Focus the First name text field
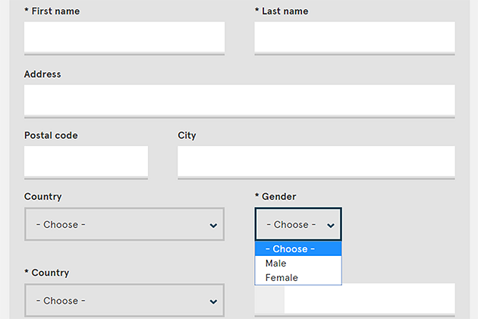Screen dimensions: 478x319 pos(124,37)
